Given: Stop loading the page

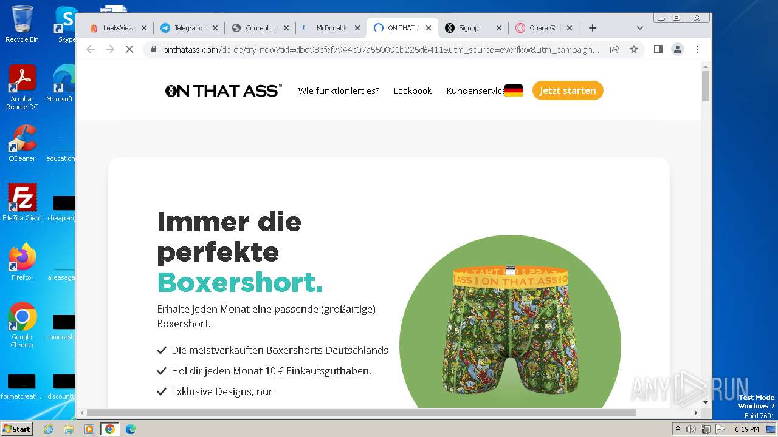Looking at the screenshot, I should [x=129, y=49].
